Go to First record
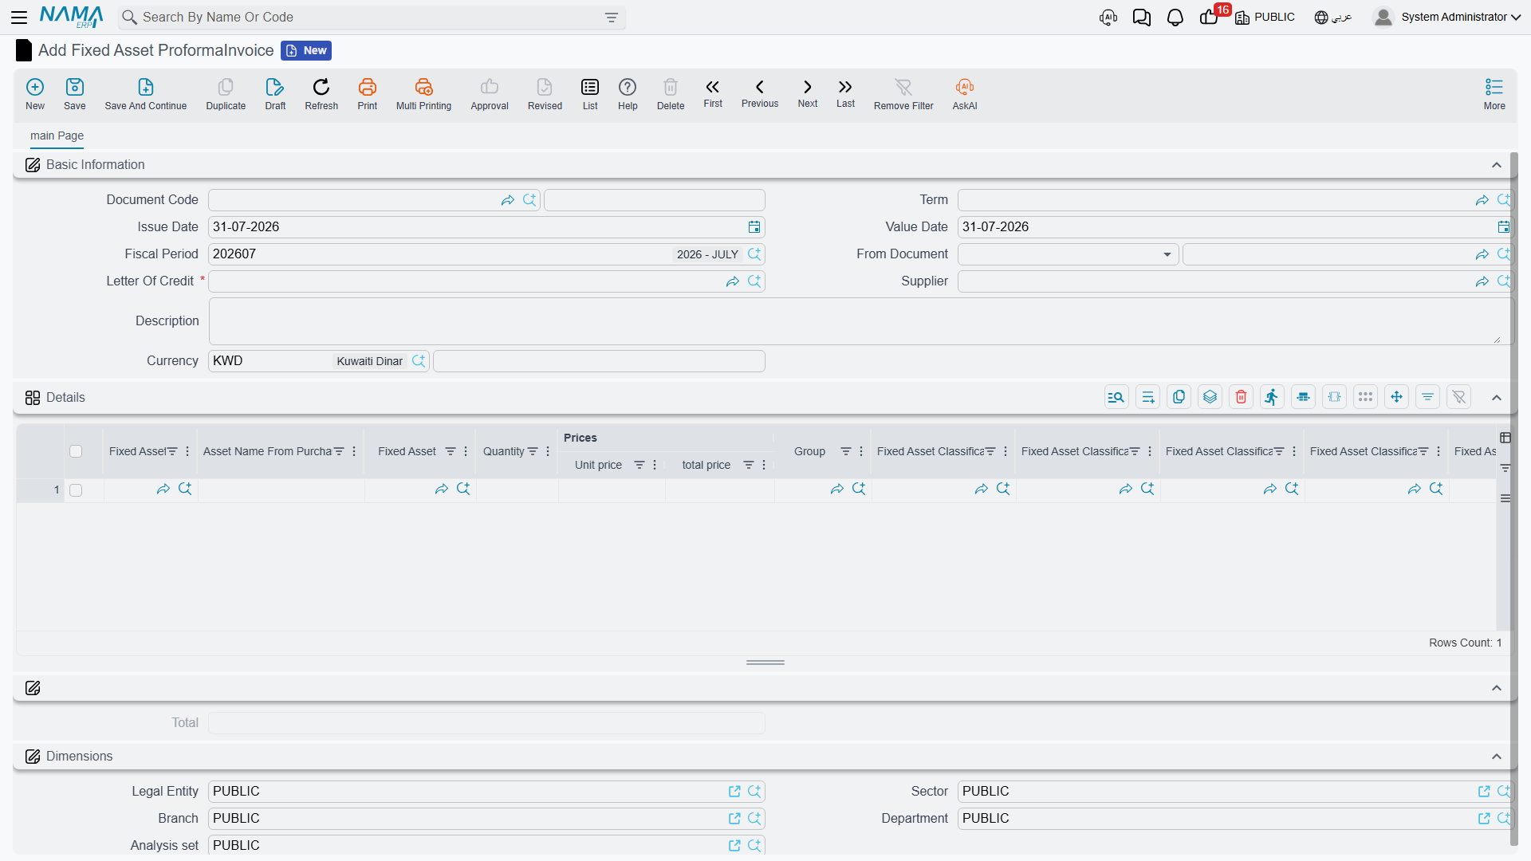This screenshot has width=1531, height=861. coord(713,93)
